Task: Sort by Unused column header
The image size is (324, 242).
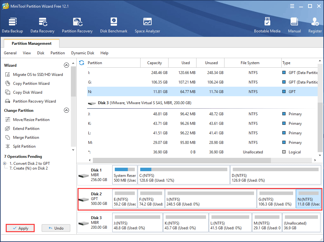Action: pos(210,63)
